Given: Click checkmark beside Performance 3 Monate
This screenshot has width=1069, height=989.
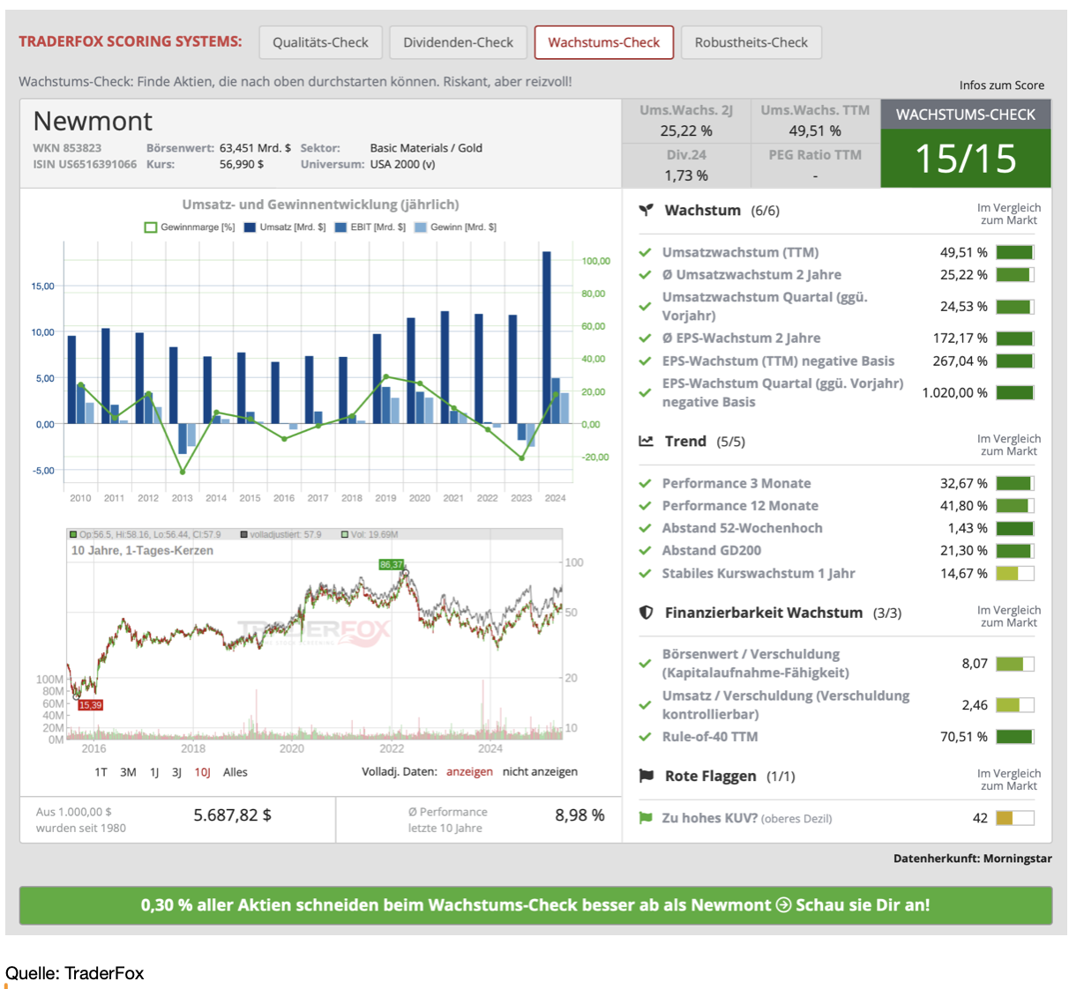Looking at the screenshot, I should coord(646,483).
